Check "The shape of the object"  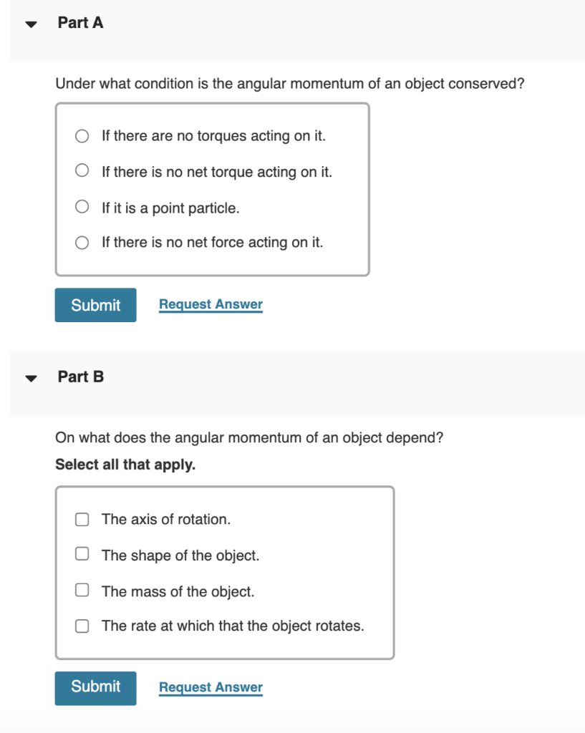click(x=82, y=553)
